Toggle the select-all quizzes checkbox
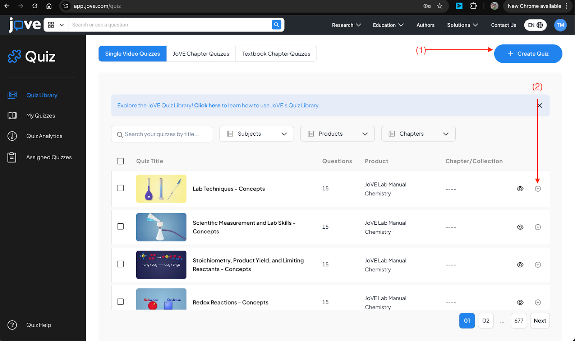The height and width of the screenshot is (341, 575). (x=120, y=161)
